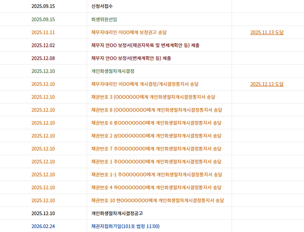
Task: Click date 2025.12.10 in 채권번호 7 row
Action: point(43,149)
